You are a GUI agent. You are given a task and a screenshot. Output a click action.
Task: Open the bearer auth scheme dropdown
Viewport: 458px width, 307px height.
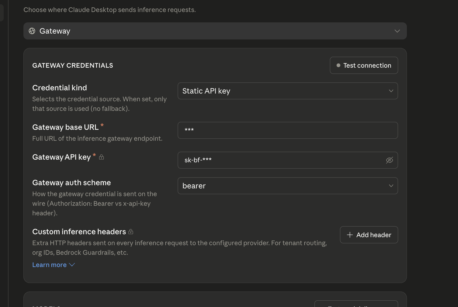(x=288, y=186)
